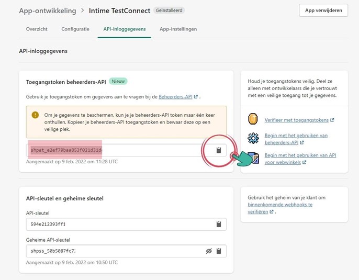
Task: Click the gold coin icon
Action: (253, 119)
